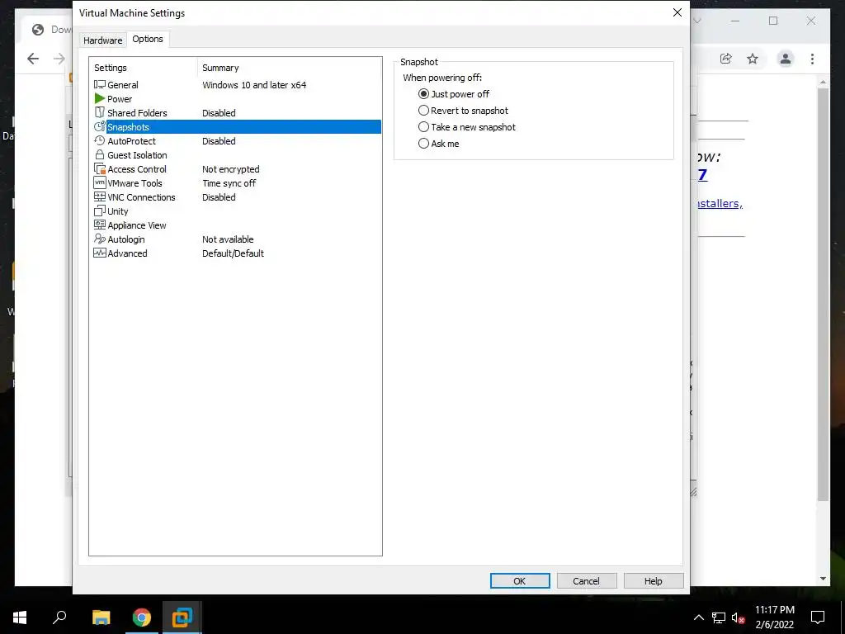Select the Unity row
The width and height of the screenshot is (845, 634).
tap(237, 211)
